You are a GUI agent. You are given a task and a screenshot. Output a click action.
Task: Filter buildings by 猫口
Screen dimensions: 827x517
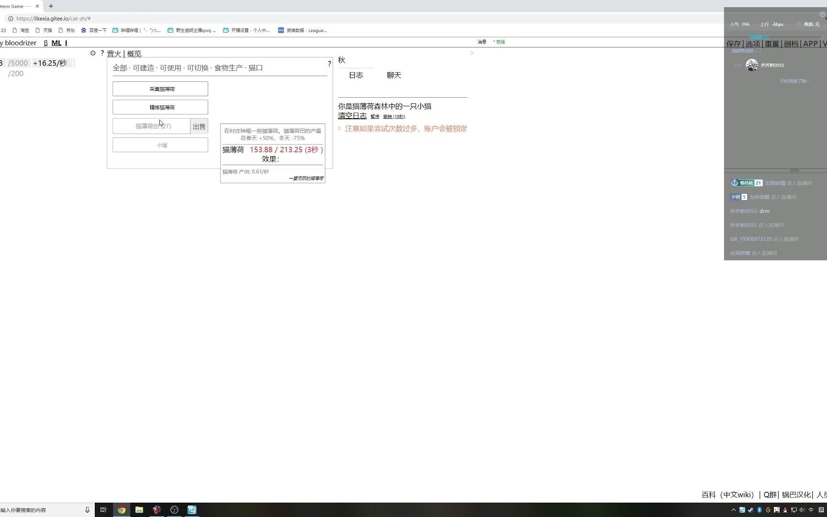[x=256, y=68]
